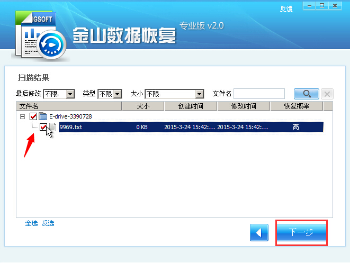This screenshot has height=263, width=350.
Task: Maximize the recovery window
Action: coord(322,6)
